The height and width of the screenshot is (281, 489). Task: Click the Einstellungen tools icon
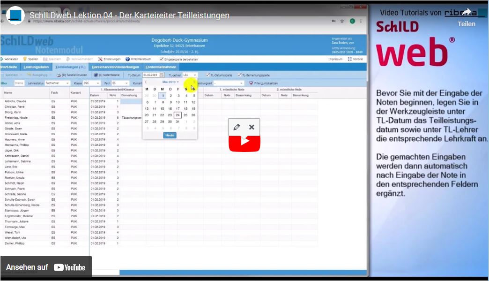point(100,59)
